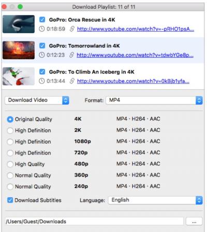
Task: Select High Definition 720p option
Action: [10, 153]
